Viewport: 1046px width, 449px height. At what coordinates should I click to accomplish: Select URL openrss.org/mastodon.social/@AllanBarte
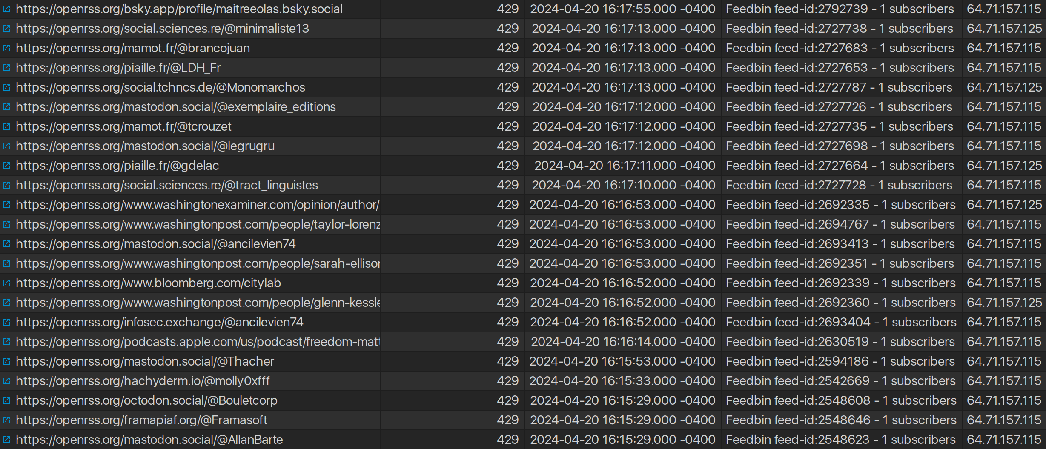coord(149,440)
